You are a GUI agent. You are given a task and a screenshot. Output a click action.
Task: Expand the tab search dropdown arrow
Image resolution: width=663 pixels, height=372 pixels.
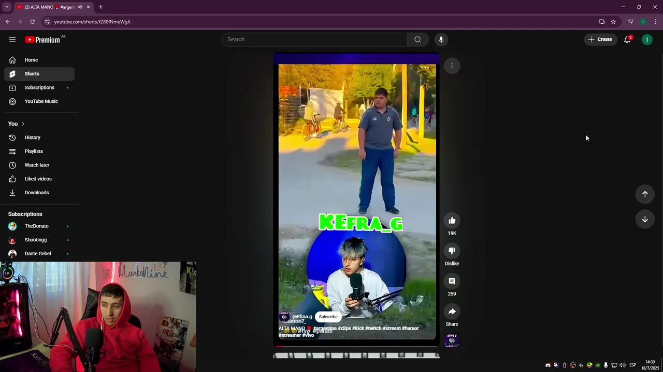coord(6,7)
